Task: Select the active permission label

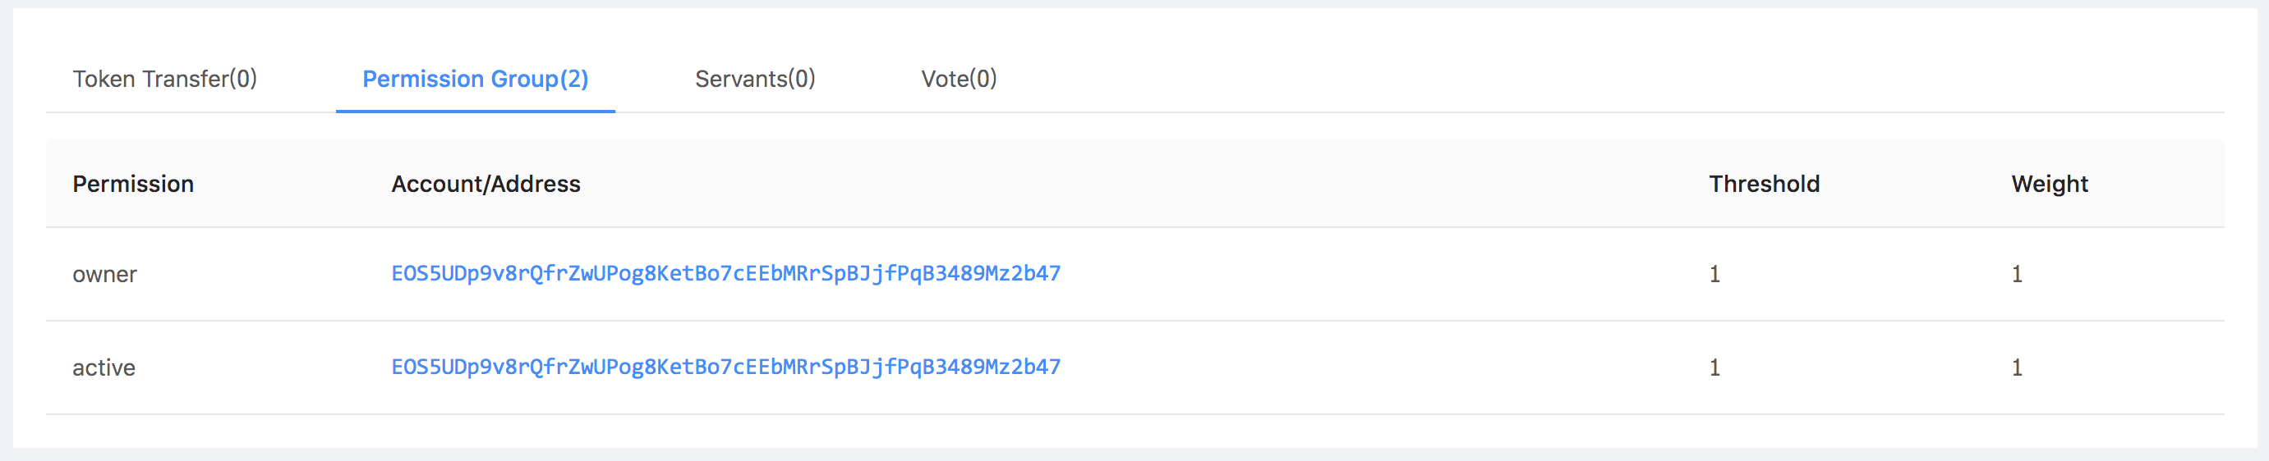Action: (x=104, y=367)
